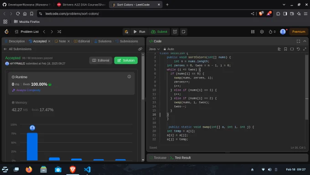Click scroll down arrow of submission panel
This screenshot has width=310, height=175.
143,160
